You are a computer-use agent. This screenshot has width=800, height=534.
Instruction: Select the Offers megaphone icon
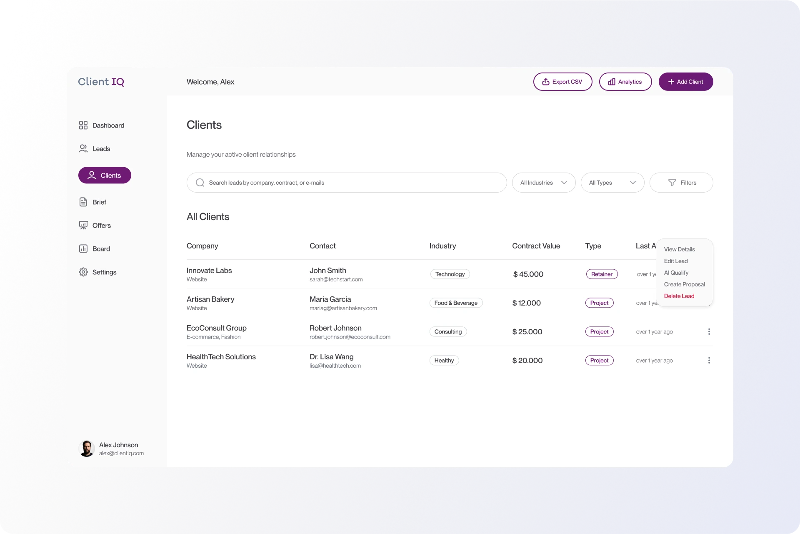pyautogui.click(x=83, y=225)
